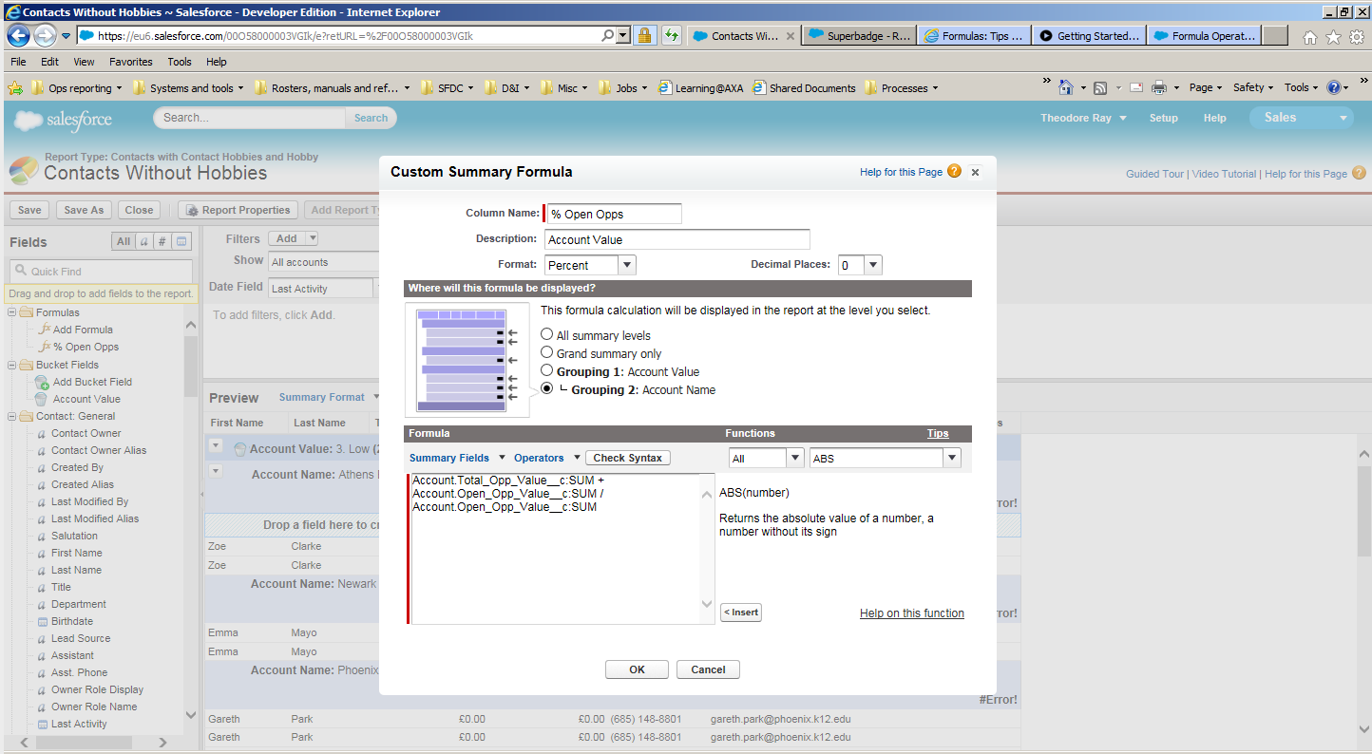Click the help question mark icon in dialog

coord(954,172)
